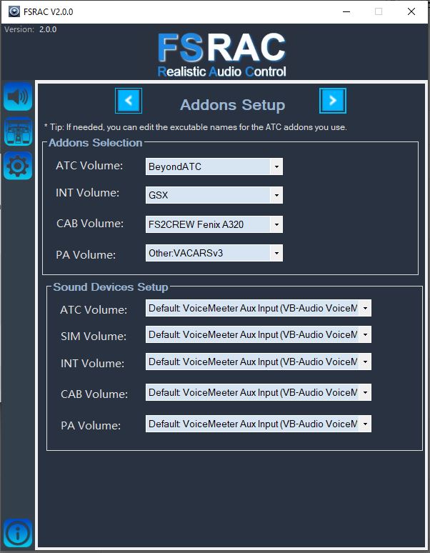Viewport: 430px width, 553px height.
Task: Open the PA Volume sound device dropdown
Action: (259, 424)
